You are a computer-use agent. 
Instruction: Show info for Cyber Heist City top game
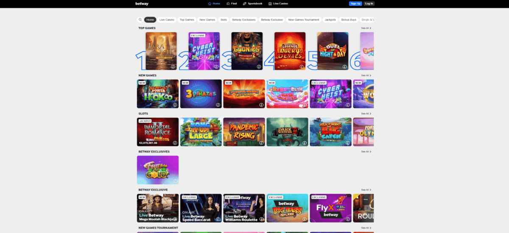(x=216, y=67)
